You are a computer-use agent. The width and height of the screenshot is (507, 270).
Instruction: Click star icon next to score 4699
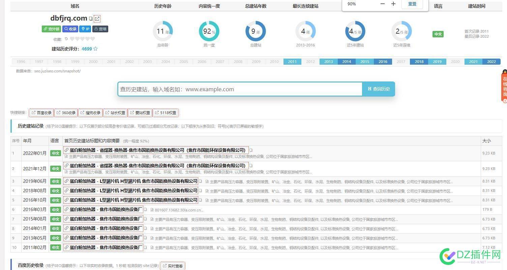click(x=95, y=49)
